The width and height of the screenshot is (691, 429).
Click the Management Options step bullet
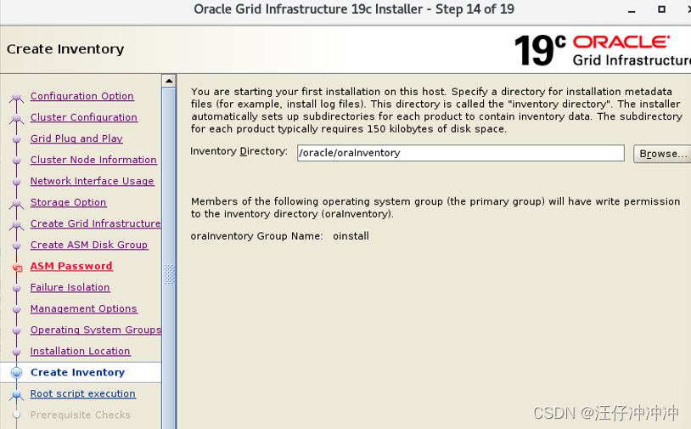(16, 309)
